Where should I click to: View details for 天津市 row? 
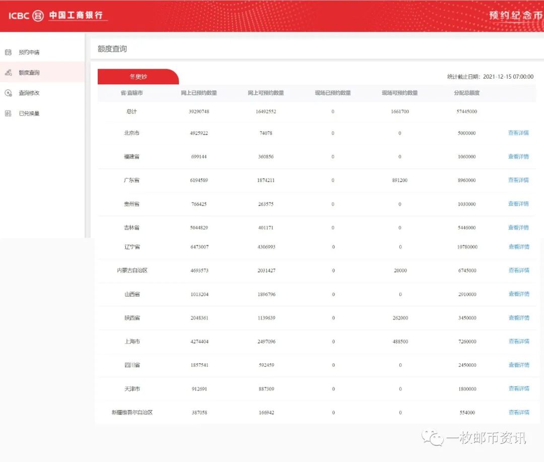[x=519, y=388]
